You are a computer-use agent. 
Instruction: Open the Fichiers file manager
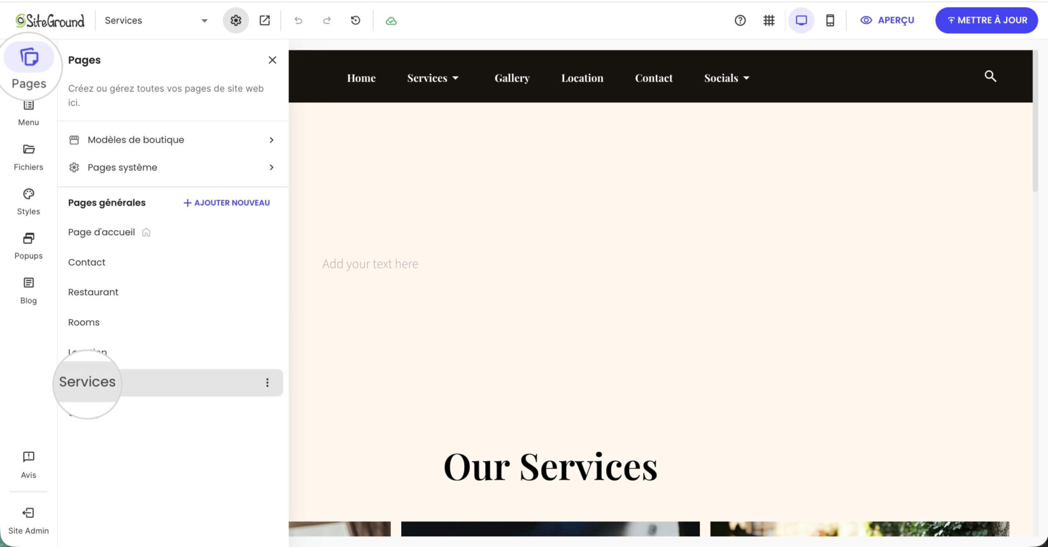pyautogui.click(x=29, y=157)
